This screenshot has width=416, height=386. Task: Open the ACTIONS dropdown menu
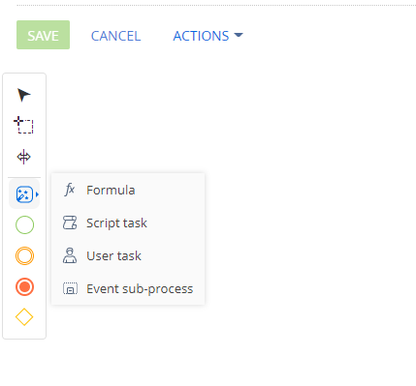point(208,36)
